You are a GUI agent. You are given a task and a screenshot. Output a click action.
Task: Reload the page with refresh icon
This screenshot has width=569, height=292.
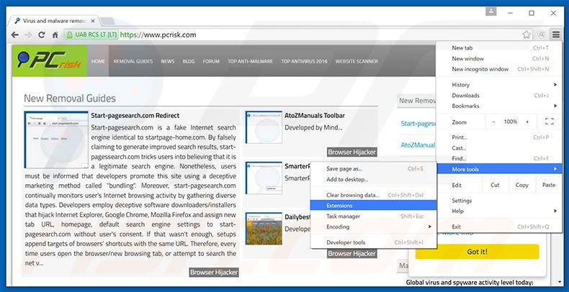[42, 35]
